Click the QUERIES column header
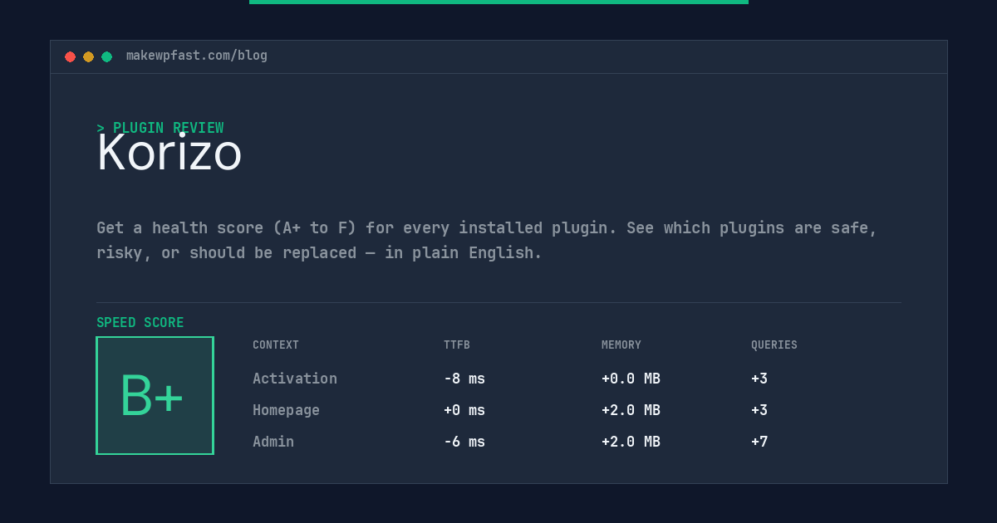 point(774,345)
